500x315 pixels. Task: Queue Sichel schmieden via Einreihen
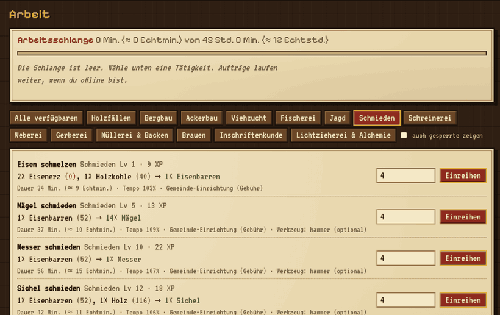tap(463, 300)
